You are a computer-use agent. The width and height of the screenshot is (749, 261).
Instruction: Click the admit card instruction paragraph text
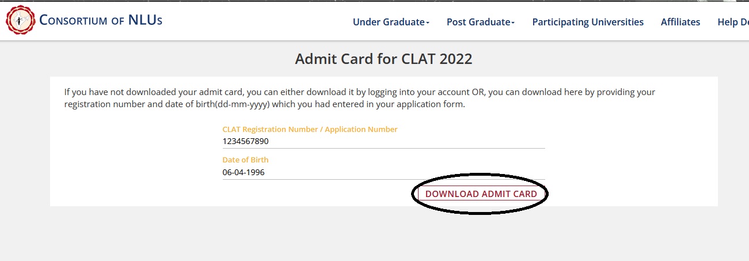click(x=359, y=99)
